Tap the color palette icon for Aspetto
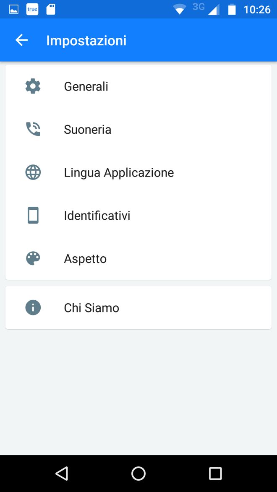The width and height of the screenshot is (277, 492). coord(33,258)
